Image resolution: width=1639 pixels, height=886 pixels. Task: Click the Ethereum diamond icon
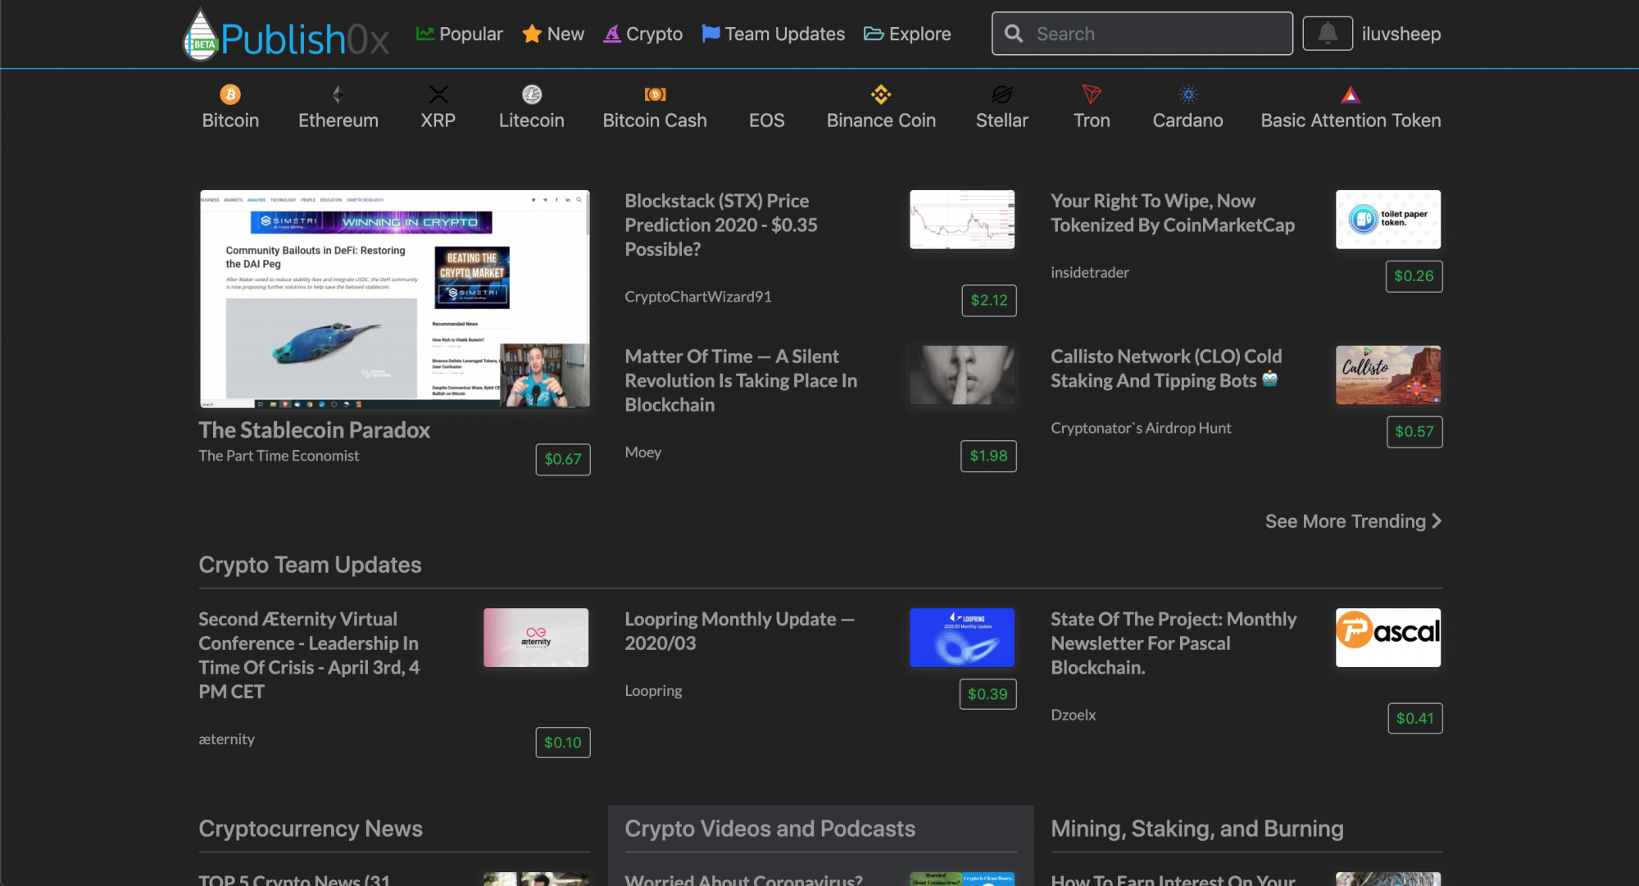(x=338, y=94)
